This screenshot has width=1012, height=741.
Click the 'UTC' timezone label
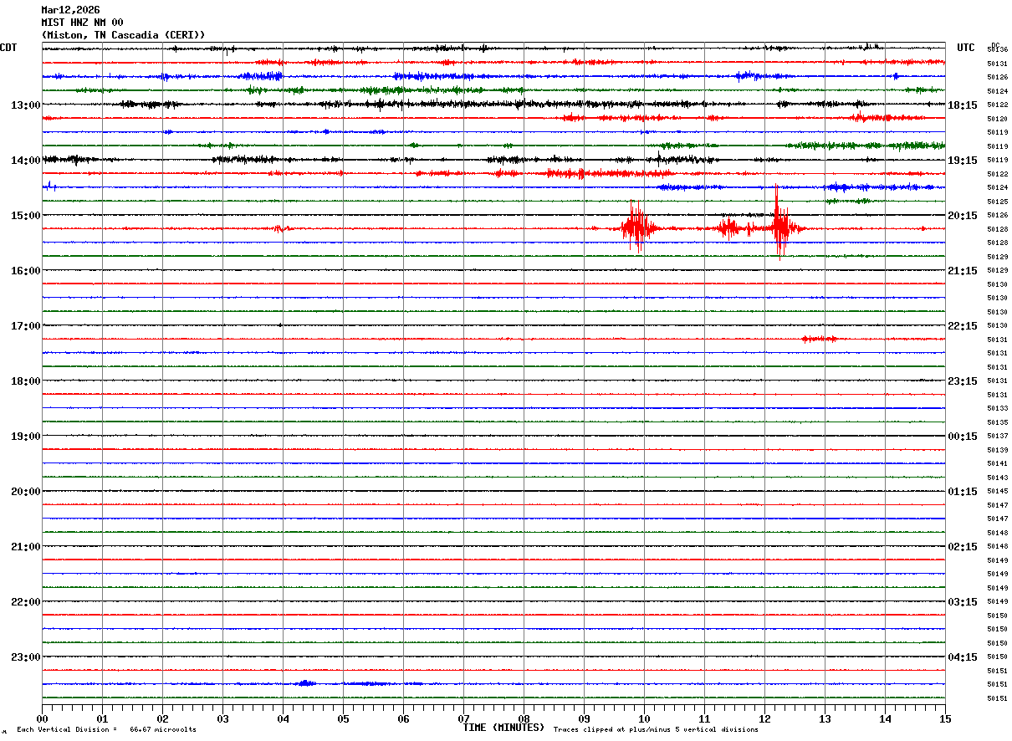coord(966,48)
